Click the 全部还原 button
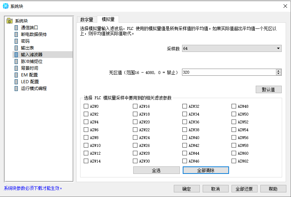 pos(244,189)
